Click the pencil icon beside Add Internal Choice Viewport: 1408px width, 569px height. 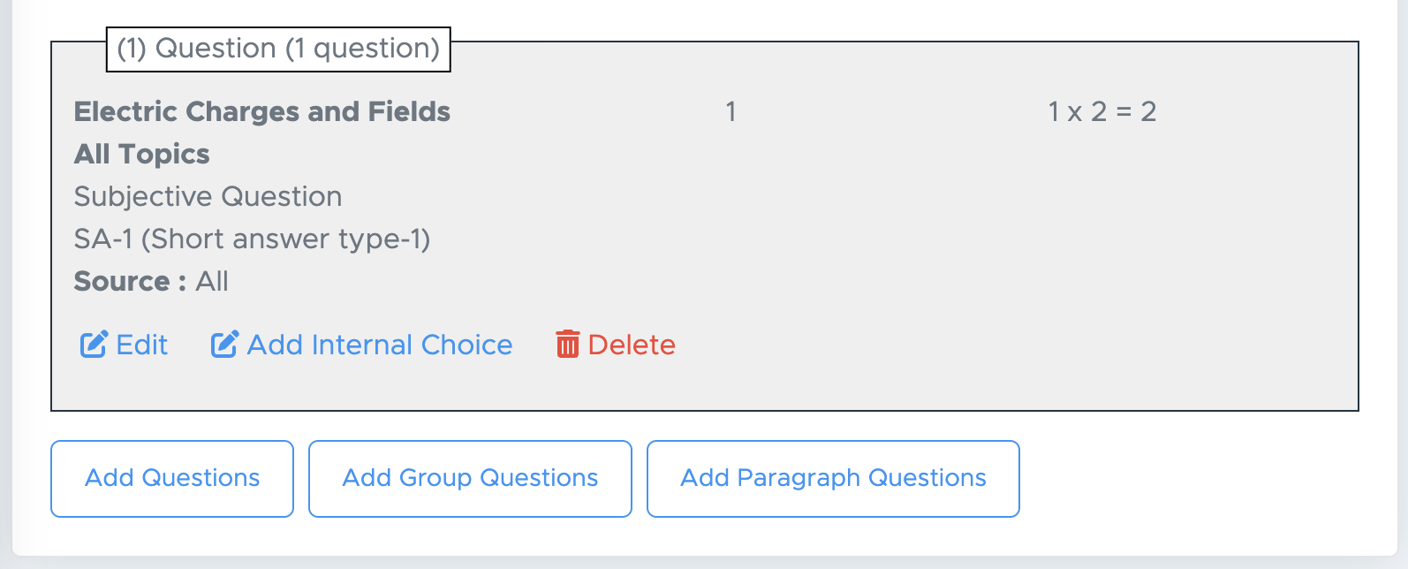tap(224, 345)
